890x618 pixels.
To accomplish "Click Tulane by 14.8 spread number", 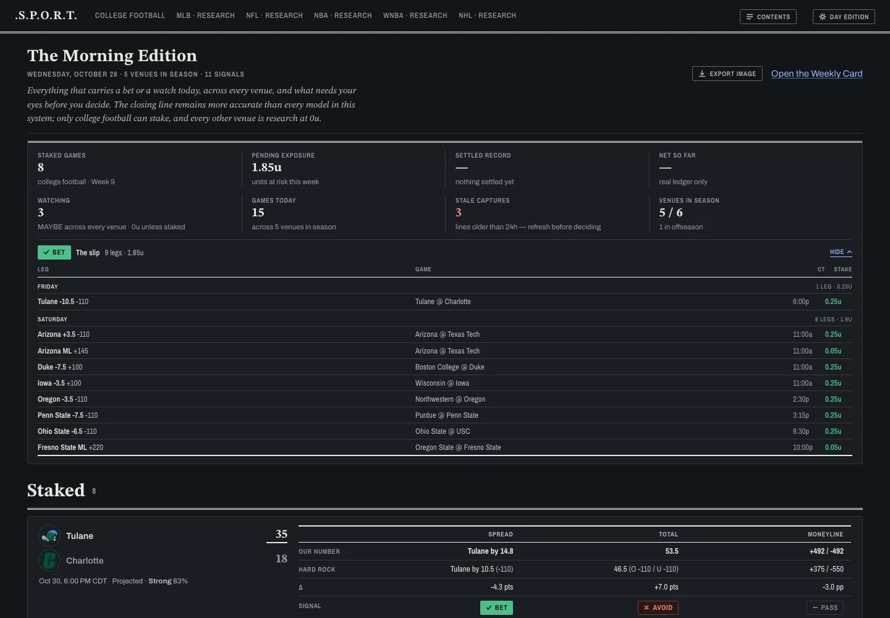I will (490, 551).
